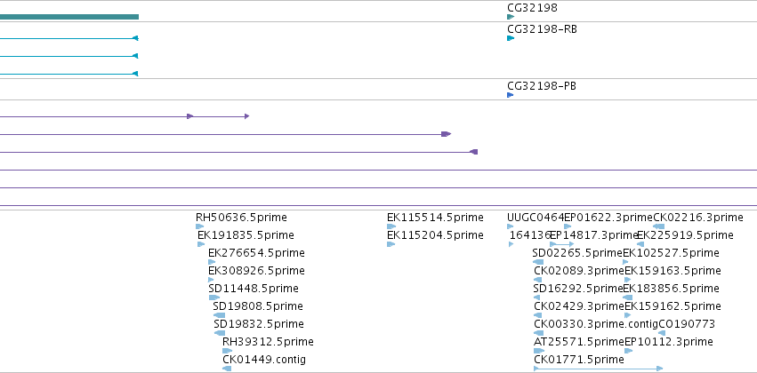Select the CO190773 label
This screenshot has width=757, height=373.
click(x=687, y=324)
